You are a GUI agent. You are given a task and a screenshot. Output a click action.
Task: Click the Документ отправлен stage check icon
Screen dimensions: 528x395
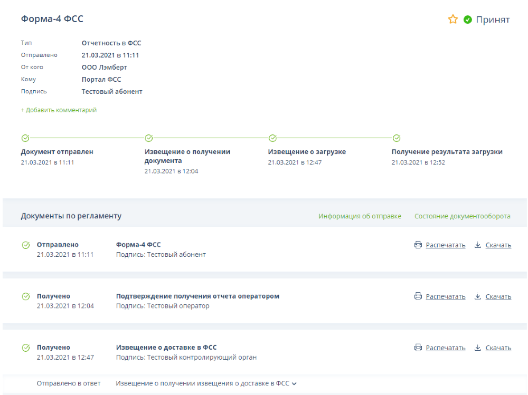tap(25, 138)
